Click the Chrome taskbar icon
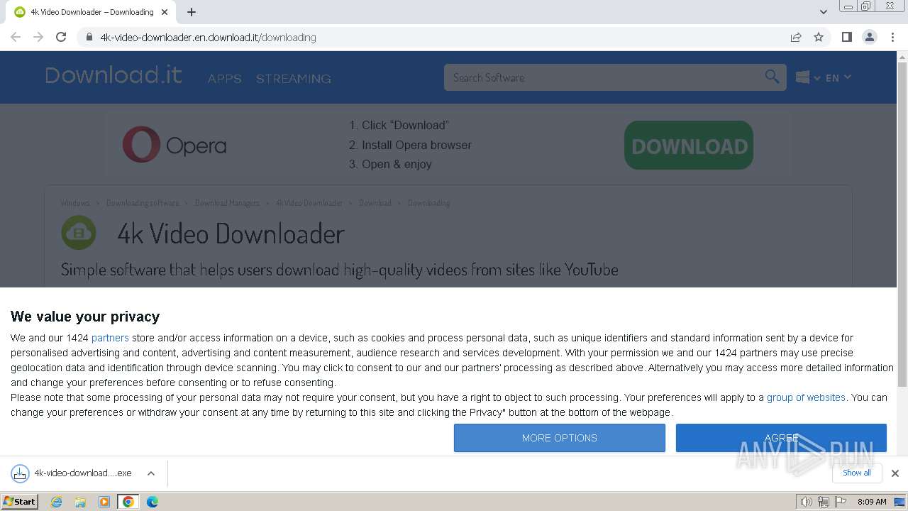 coord(128,502)
